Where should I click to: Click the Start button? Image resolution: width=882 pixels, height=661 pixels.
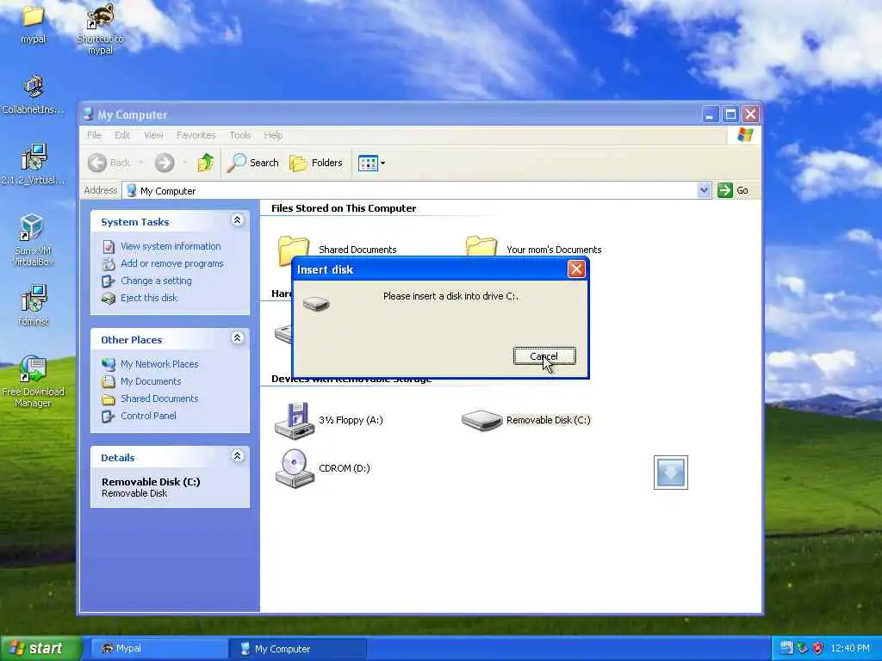pyautogui.click(x=40, y=649)
